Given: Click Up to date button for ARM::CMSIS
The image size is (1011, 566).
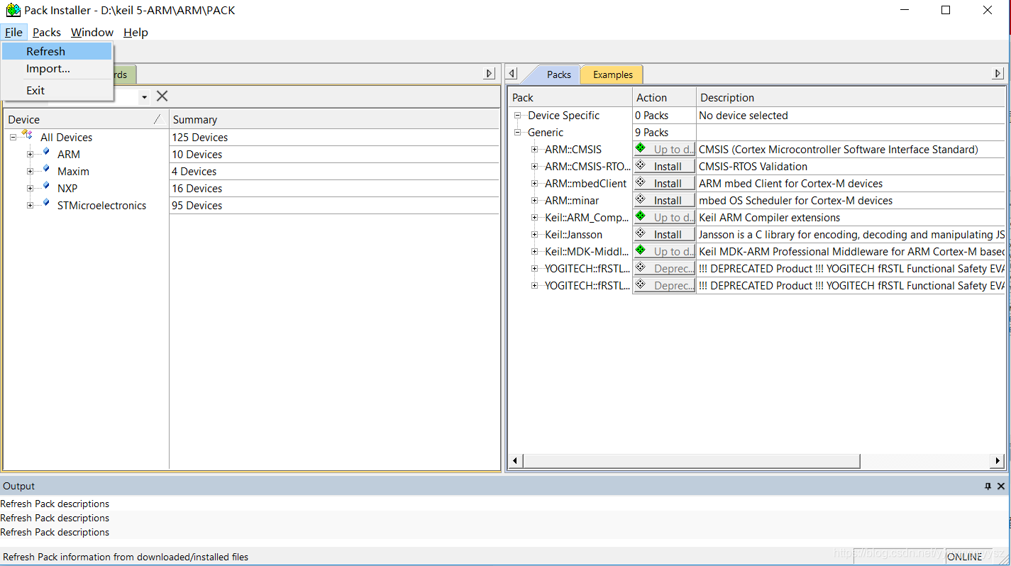Looking at the screenshot, I should 664,150.
